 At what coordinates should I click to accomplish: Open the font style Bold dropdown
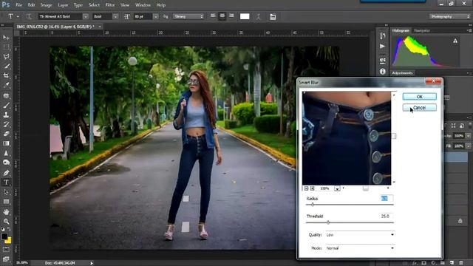point(115,16)
